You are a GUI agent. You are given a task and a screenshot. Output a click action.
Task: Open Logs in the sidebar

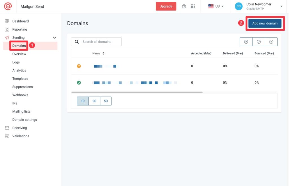click(16, 62)
